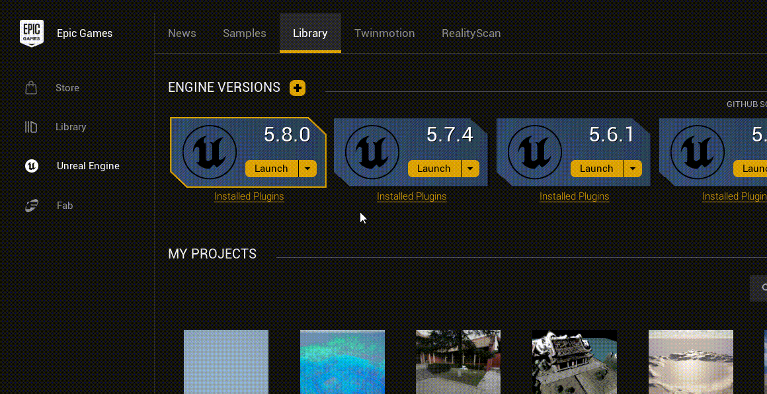Image resolution: width=767 pixels, height=394 pixels.
Task: Launch Unreal Engine 5.8.0
Action: coord(272,169)
